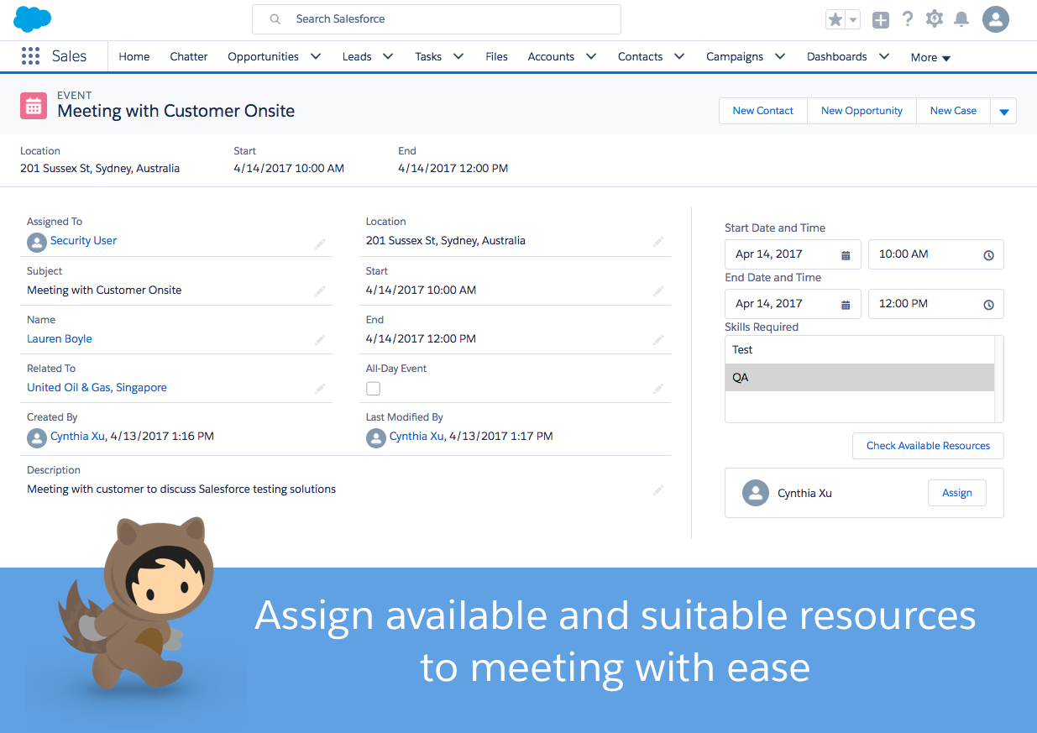Select the QA skill in Skills Required
This screenshot has height=733, width=1037.
860,378
